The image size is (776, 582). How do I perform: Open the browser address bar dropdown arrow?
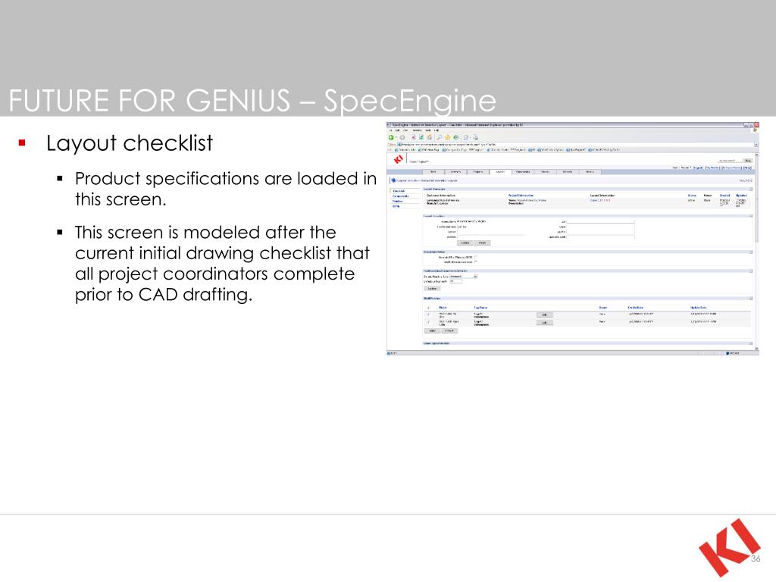756,145
